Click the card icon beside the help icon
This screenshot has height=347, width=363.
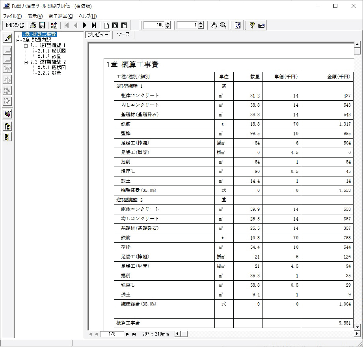coord(261,26)
